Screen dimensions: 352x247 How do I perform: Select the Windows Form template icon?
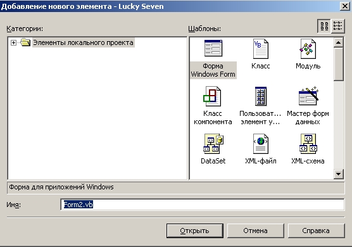(x=213, y=48)
